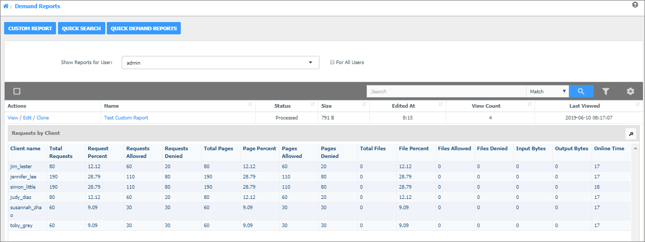The width and height of the screenshot is (645, 242).
Task: Tick the select-all checkbox in gray toolbar
Action: tap(17, 91)
